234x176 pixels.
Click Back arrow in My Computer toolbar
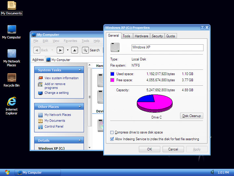(37, 50)
